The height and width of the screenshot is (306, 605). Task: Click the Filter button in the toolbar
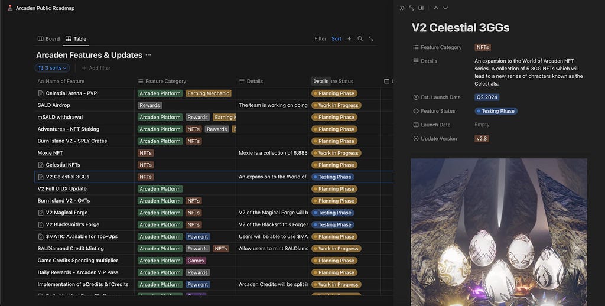(320, 38)
